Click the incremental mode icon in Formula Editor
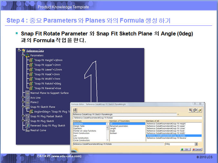 [x=75, y=110]
